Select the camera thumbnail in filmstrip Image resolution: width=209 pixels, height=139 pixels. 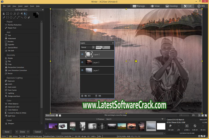(63, 126)
